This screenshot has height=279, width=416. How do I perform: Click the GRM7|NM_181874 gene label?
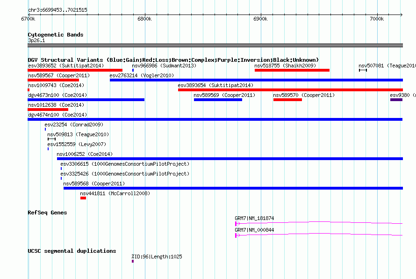pyautogui.click(x=254, y=218)
